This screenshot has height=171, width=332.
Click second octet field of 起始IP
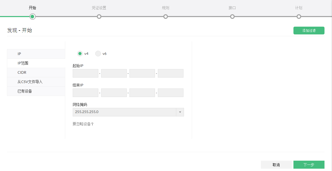click(x=114, y=73)
